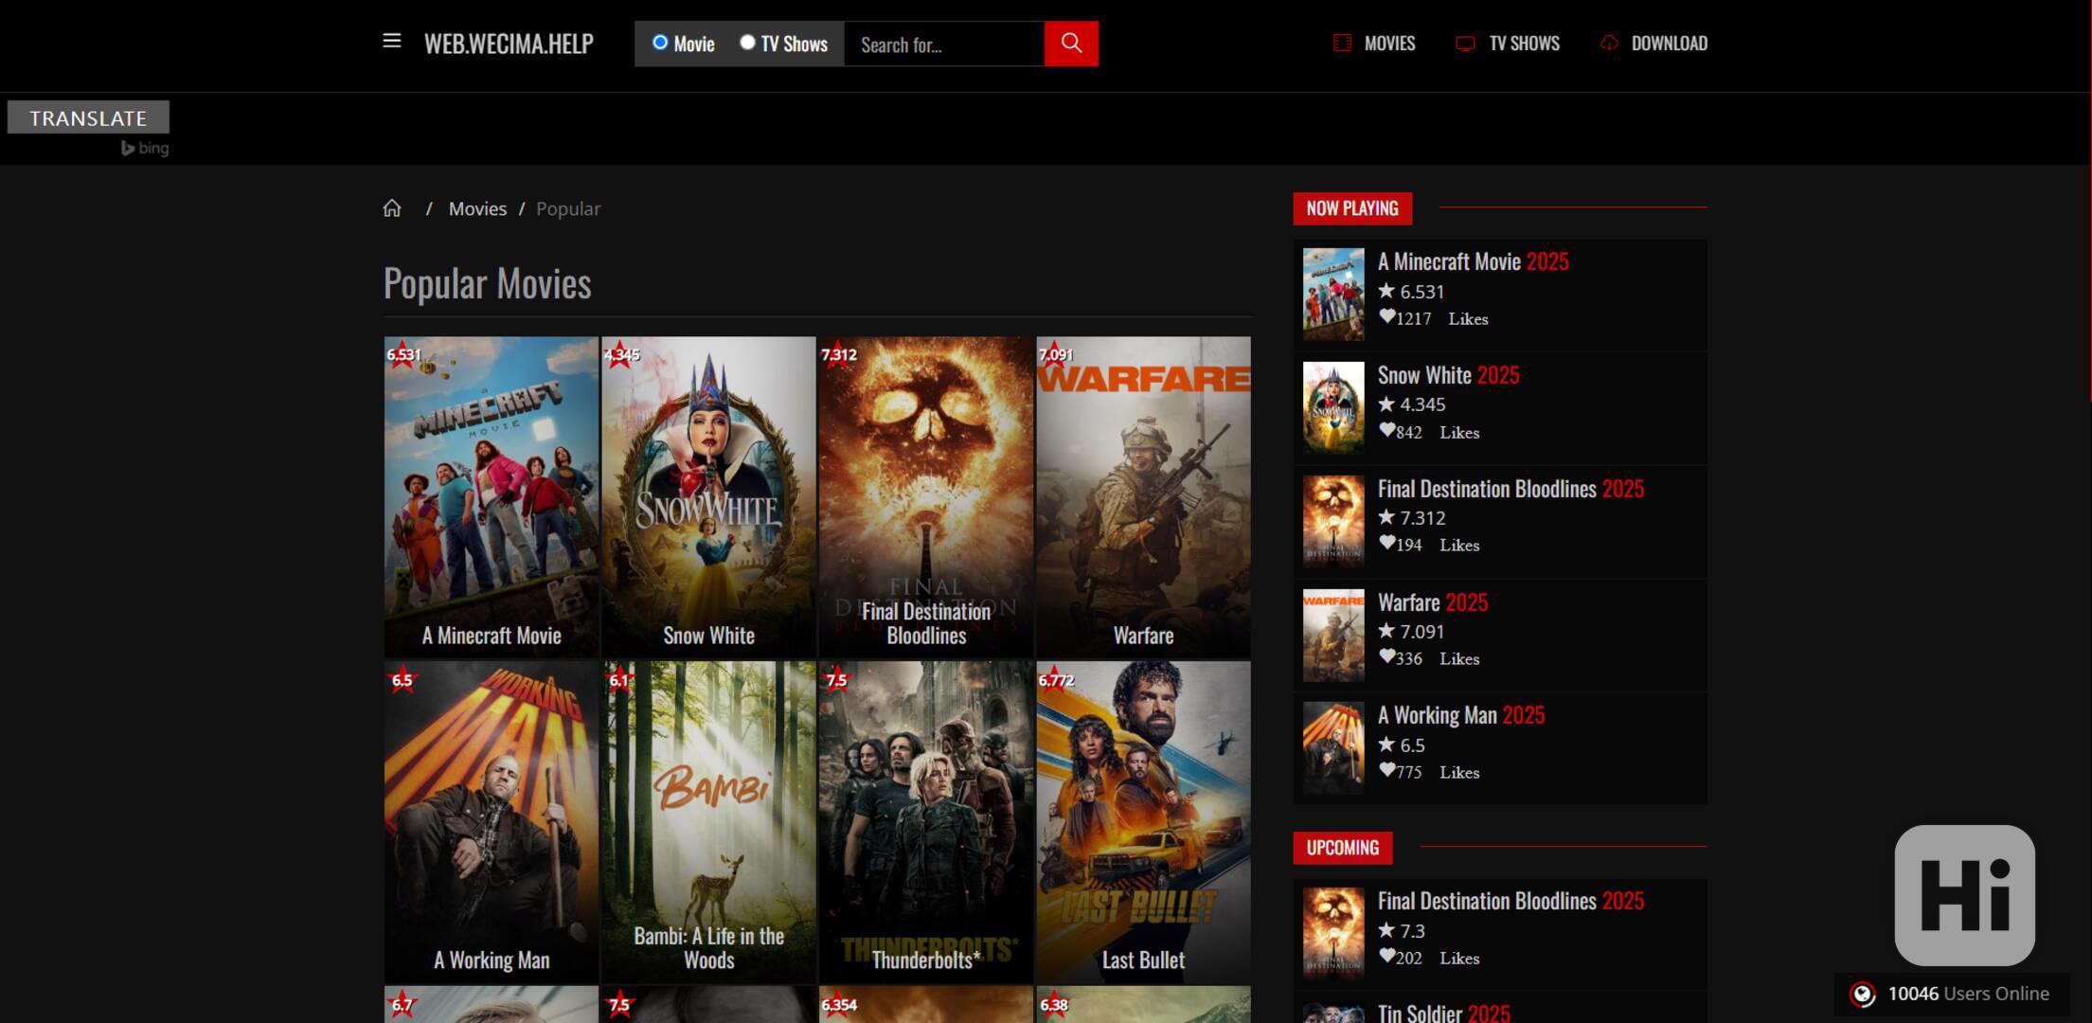Open the Thunderbolts* poster card
Image resolution: width=2092 pixels, height=1023 pixels.
[926, 821]
